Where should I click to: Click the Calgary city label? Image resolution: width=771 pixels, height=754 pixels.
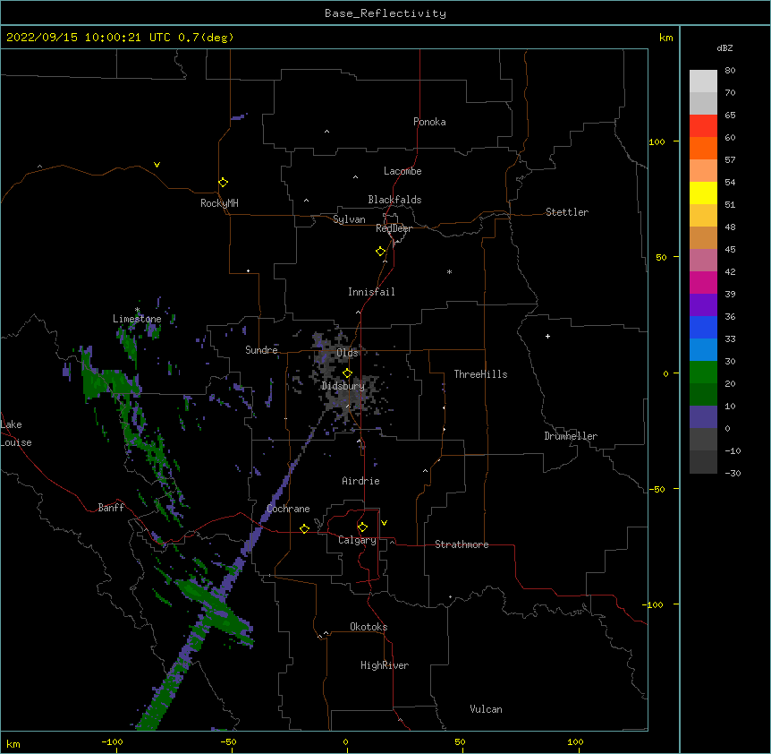tap(357, 540)
